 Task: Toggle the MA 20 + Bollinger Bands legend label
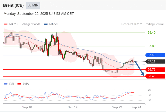[25, 24]
